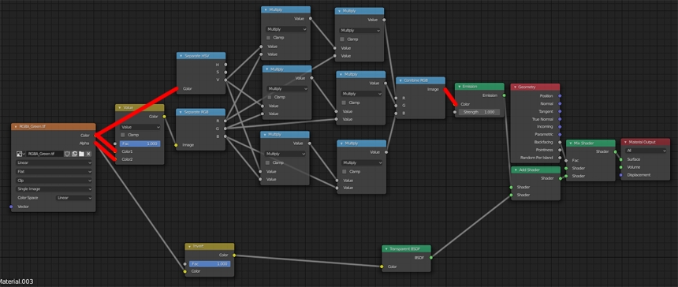Image resolution: width=678 pixels, height=287 pixels.
Task: Click Material Output's Displacement socket
Action: (x=621, y=174)
